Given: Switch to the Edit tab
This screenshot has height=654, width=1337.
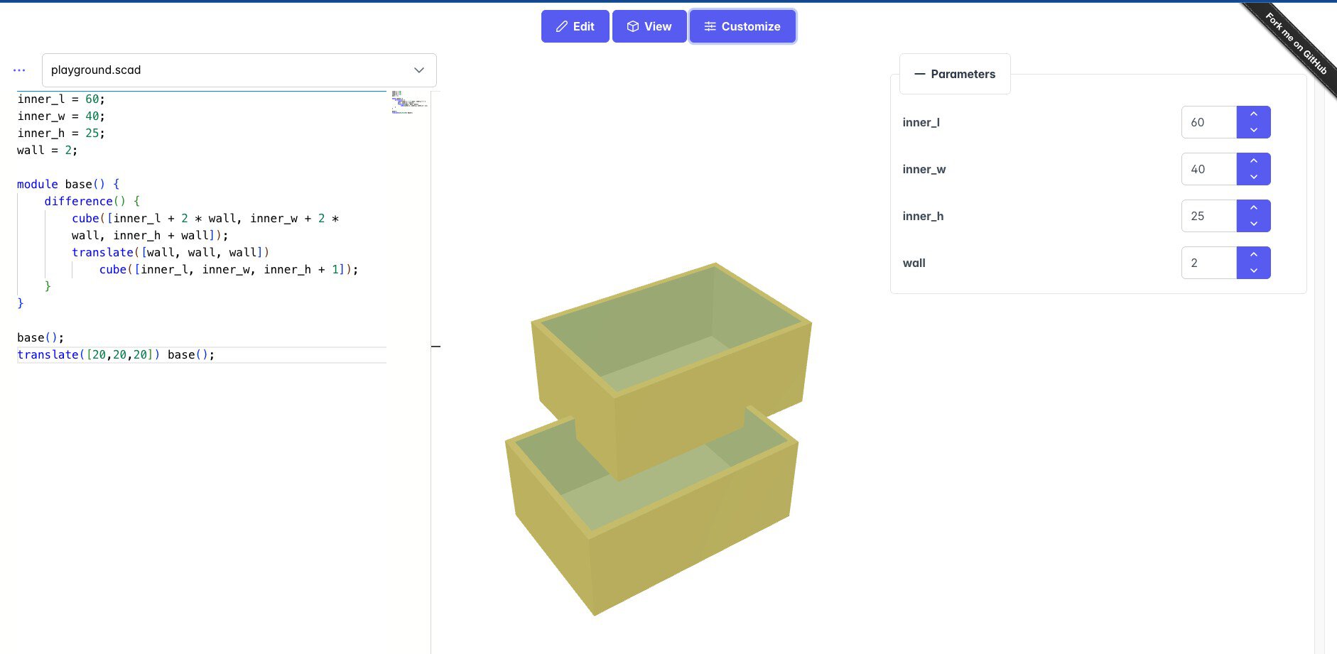Looking at the screenshot, I should tap(575, 26).
